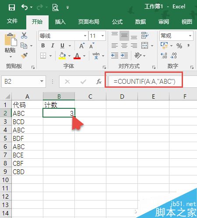Open the copy options dropdown arrow
197x218 pixels.
tap(31, 46)
